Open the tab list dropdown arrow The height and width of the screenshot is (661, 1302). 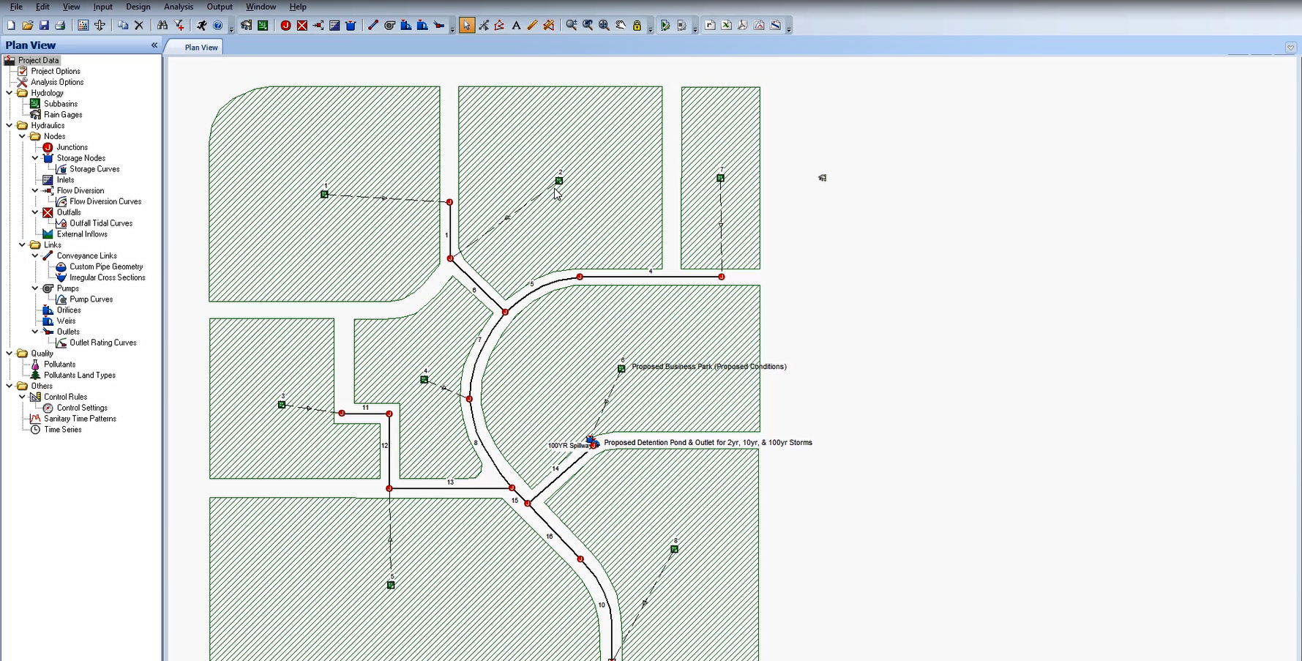1290,48
